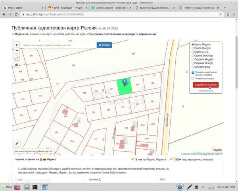The width and height of the screenshot is (238, 191).
Task: Open the terminal icon in taskbar
Action: pos(35,187)
